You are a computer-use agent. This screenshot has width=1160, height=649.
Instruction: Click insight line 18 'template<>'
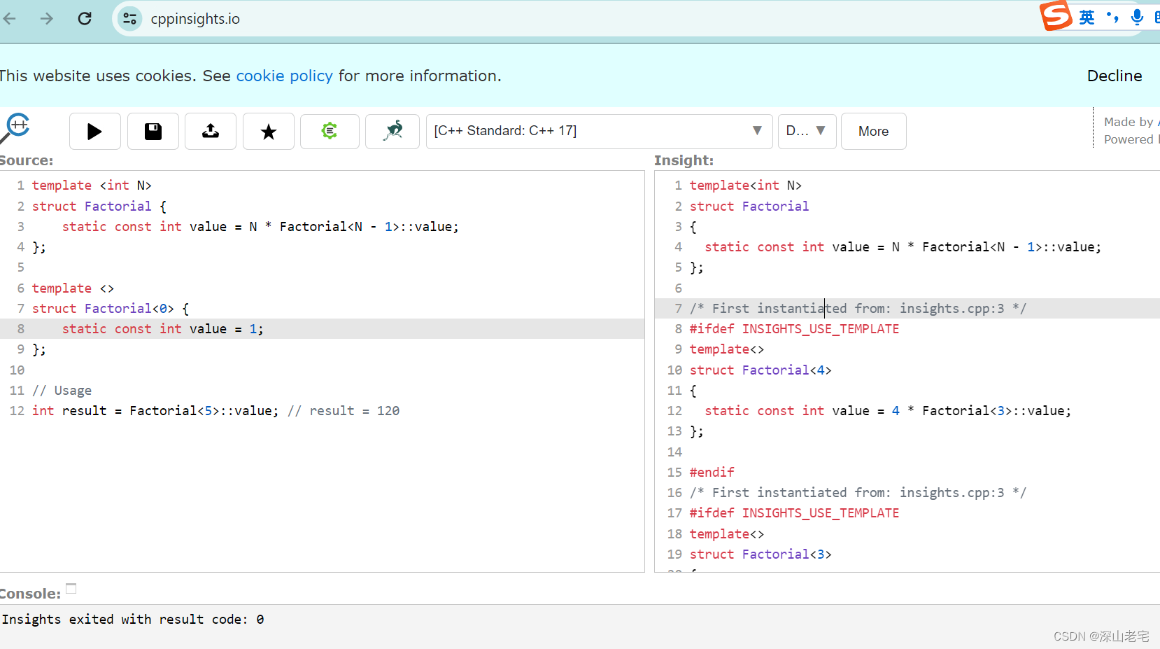point(727,534)
